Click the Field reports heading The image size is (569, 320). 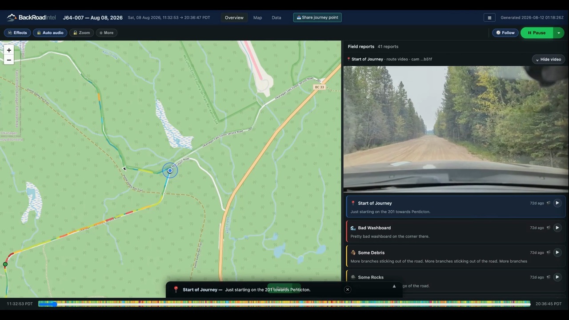click(361, 47)
